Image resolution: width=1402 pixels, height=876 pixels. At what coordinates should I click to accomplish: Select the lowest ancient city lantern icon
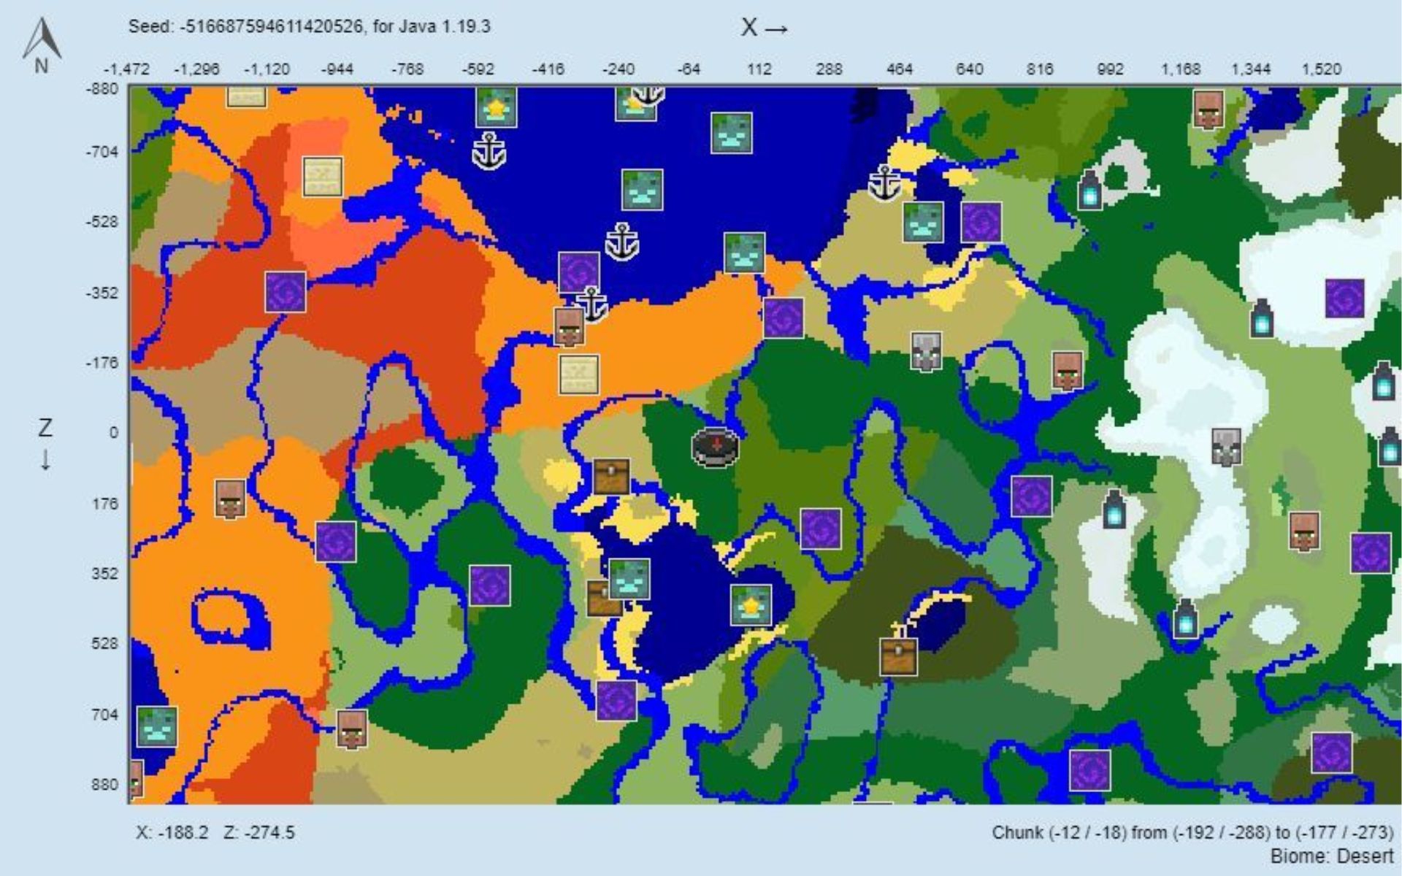pos(1185,619)
